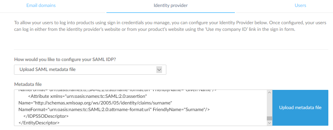Click the SAML IDP configuration question label

pyautogui.click(x=65, y=59)
